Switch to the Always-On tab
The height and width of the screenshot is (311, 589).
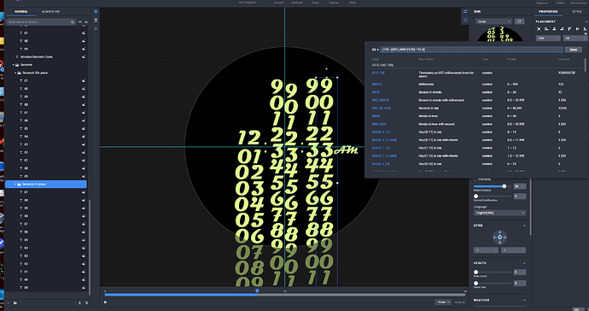pos(50,12)
